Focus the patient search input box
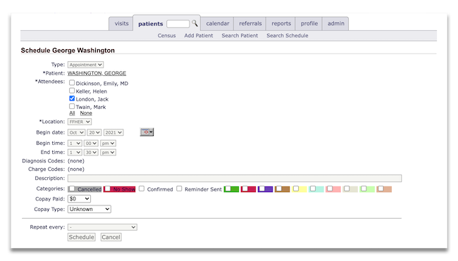This screenshot has width=458, height=261. (x=178, y=24)
